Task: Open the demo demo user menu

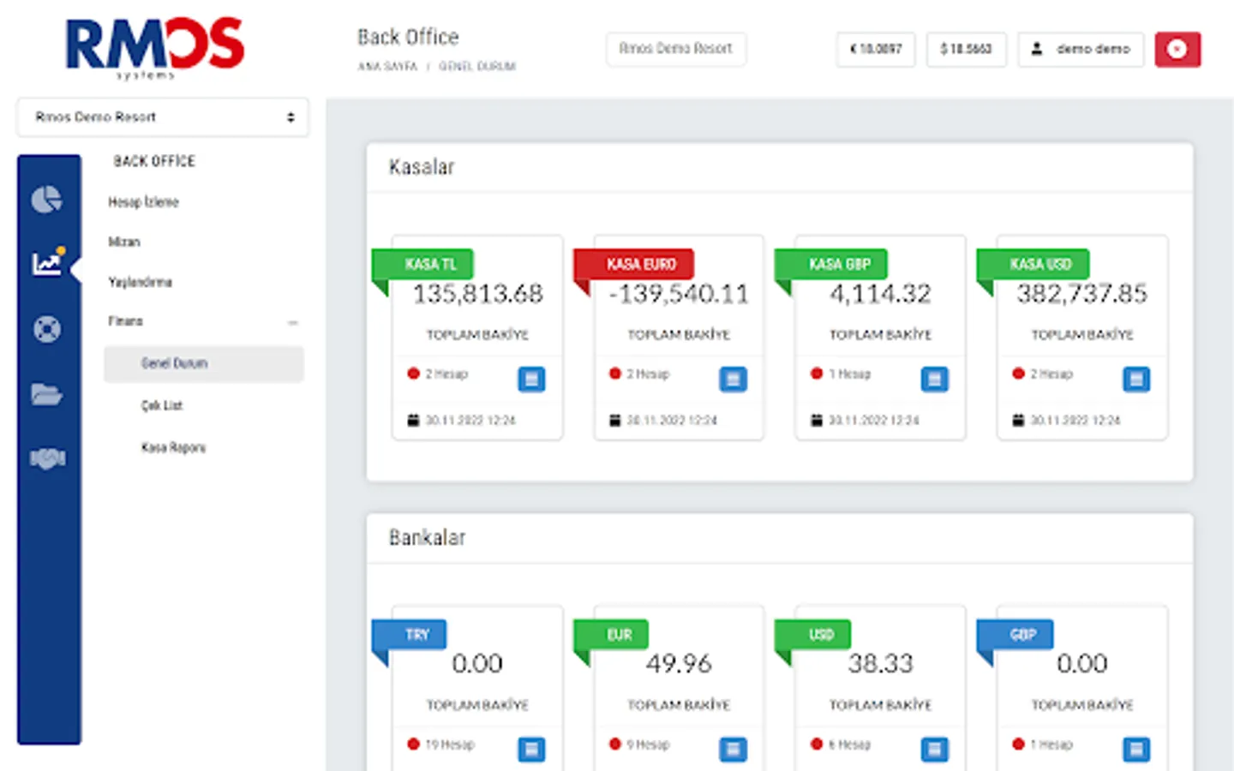Action: pyautogui.click(x=1081, y=49)
